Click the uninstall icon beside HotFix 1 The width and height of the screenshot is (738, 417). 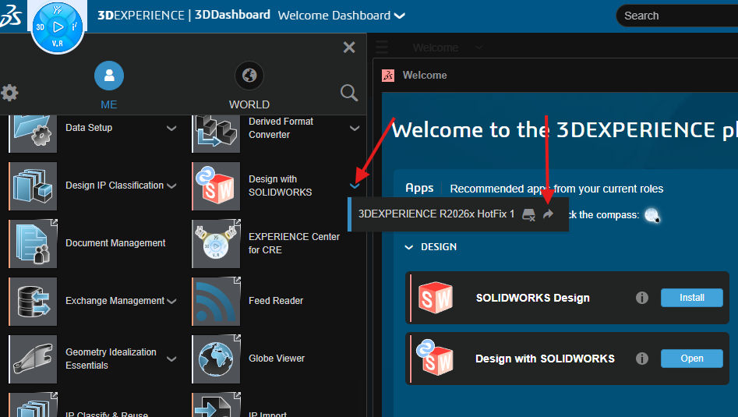(529, 214)
